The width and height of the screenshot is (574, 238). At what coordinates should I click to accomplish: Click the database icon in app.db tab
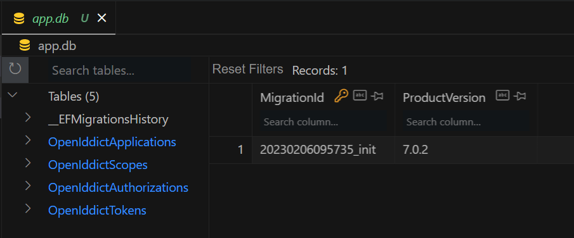point(19,18)
